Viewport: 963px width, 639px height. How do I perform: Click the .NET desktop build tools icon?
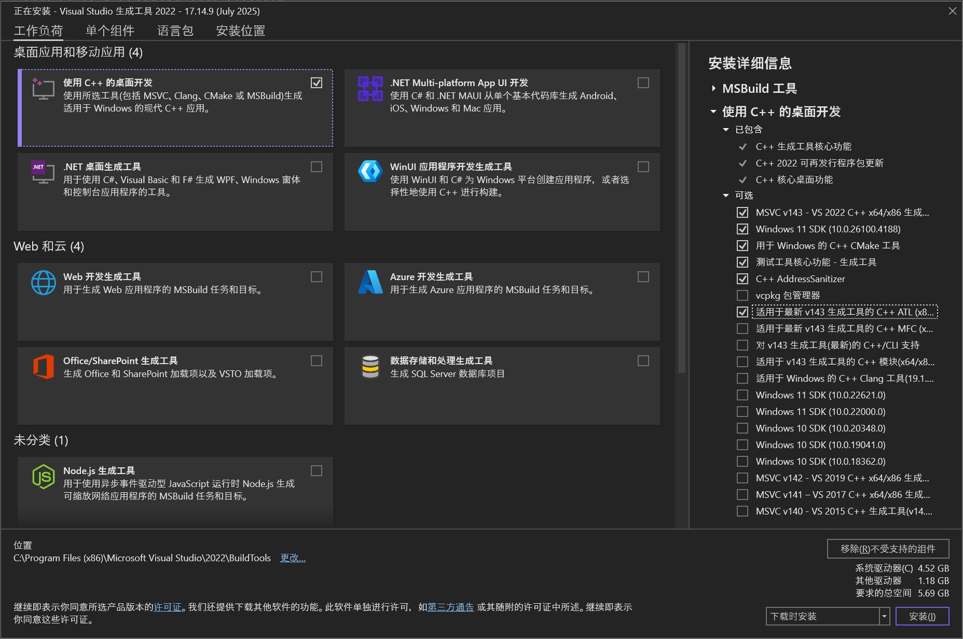[43, 172]
